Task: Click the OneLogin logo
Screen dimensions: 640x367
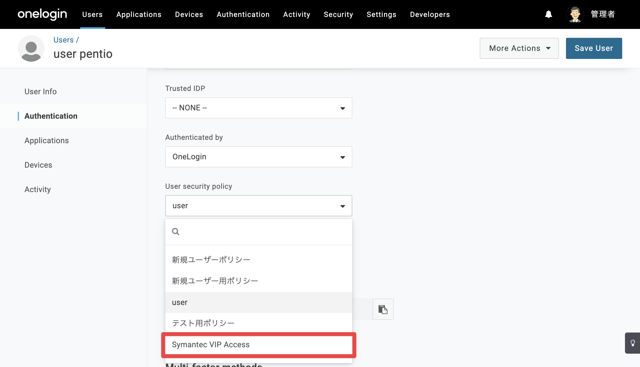Action: (x=42, y=14)
